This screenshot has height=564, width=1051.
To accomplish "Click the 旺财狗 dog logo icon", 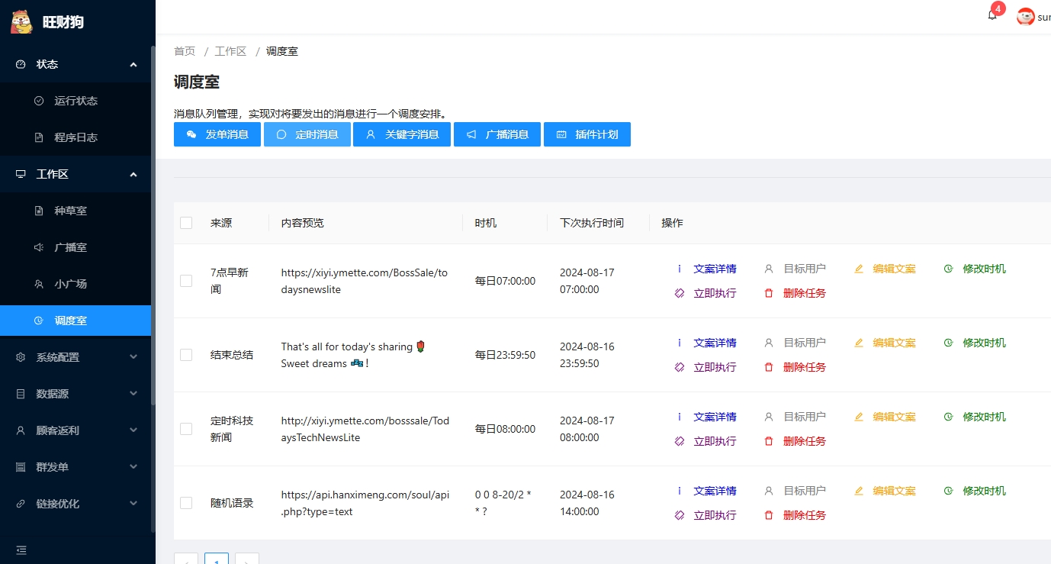I will pos(21,21).
